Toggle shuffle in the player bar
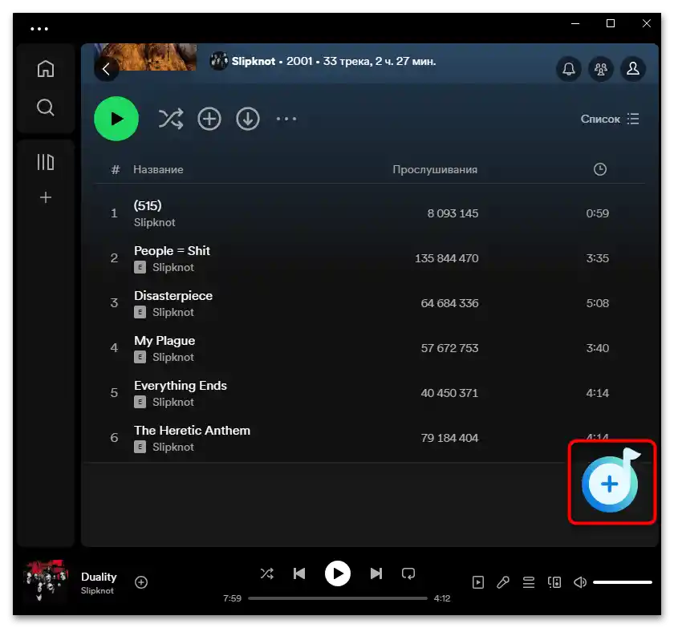Image resolution: width=674 pixels, height=628 pixels. [267, 573]
